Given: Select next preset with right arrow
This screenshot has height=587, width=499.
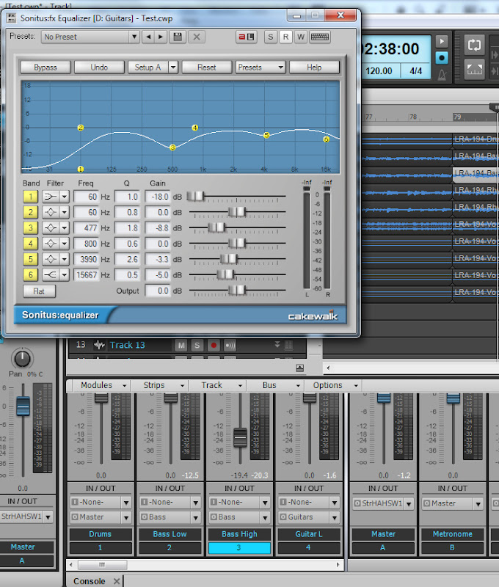Looking at the screenshot, I should coord(160,37).
